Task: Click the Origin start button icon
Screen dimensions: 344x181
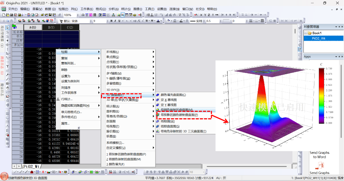Action: [4, 176]
